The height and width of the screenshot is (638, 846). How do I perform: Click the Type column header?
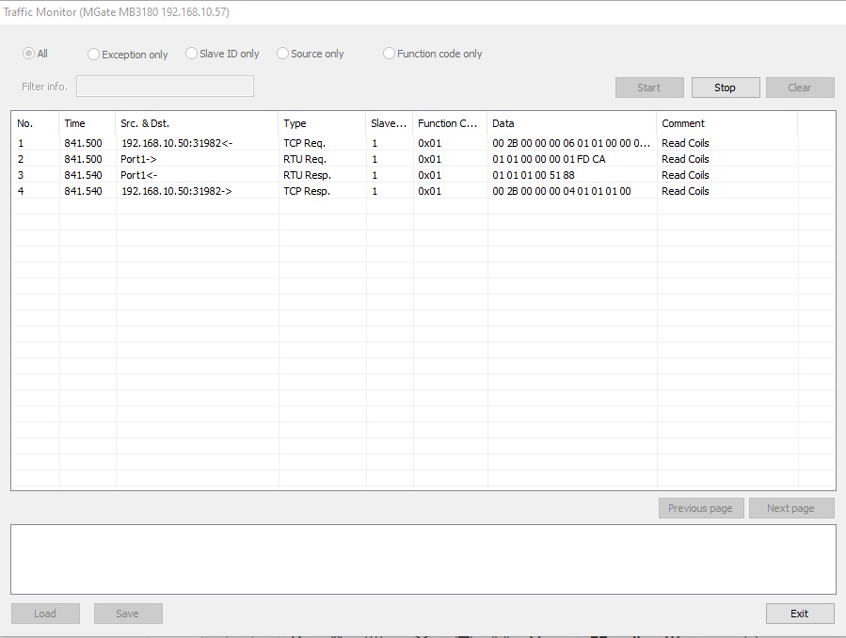tap(322, 123)
